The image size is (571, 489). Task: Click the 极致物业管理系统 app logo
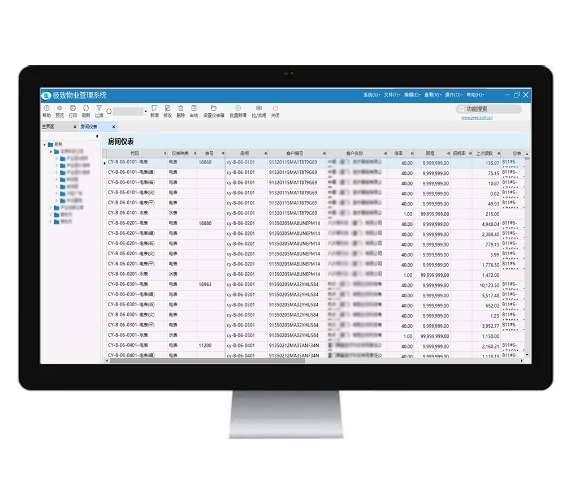click(x=46, y=96)
